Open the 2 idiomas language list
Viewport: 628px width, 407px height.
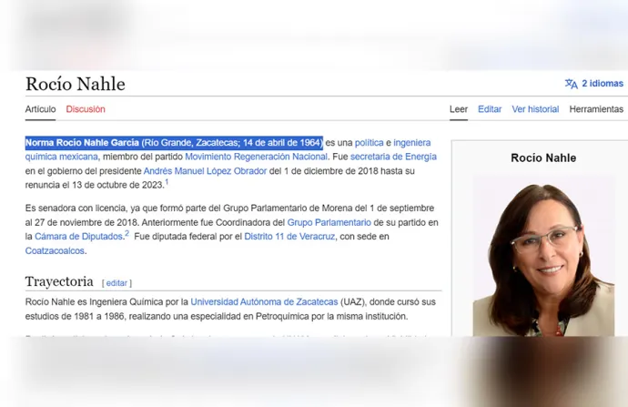[x=603, y=84]
